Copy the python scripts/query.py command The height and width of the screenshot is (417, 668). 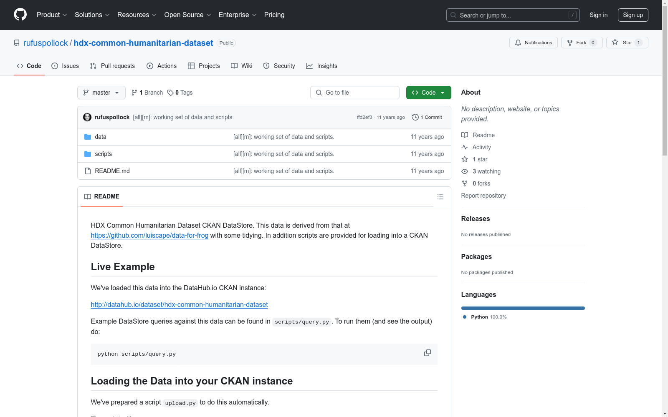click(428, 353)
